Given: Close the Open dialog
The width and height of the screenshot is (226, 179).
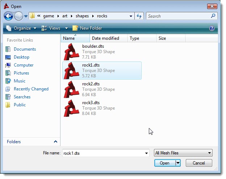Looking at the screenshot, I should [x=212, y=7].
